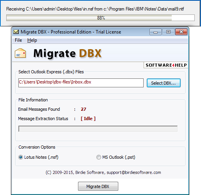This screenshot has width=201, height=195.
Task: Start conversion with the Migrate DBX button
Action: click(98, 186)
